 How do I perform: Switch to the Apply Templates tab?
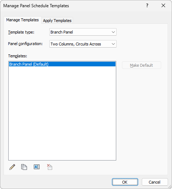tap(57, 21)
